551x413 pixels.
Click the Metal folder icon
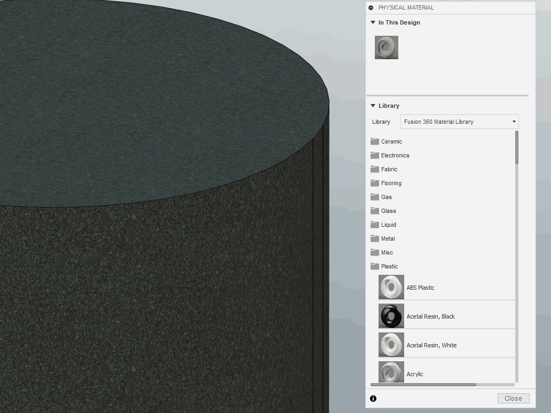point(375,238)
